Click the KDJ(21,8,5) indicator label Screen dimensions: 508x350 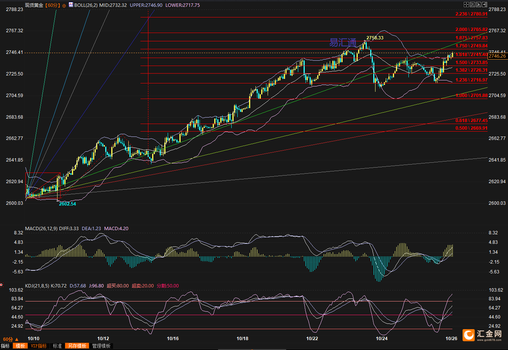click(x=37, y=286)
